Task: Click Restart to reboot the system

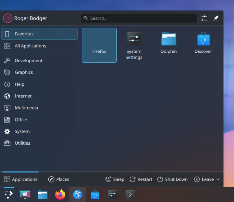Action: 141,179
